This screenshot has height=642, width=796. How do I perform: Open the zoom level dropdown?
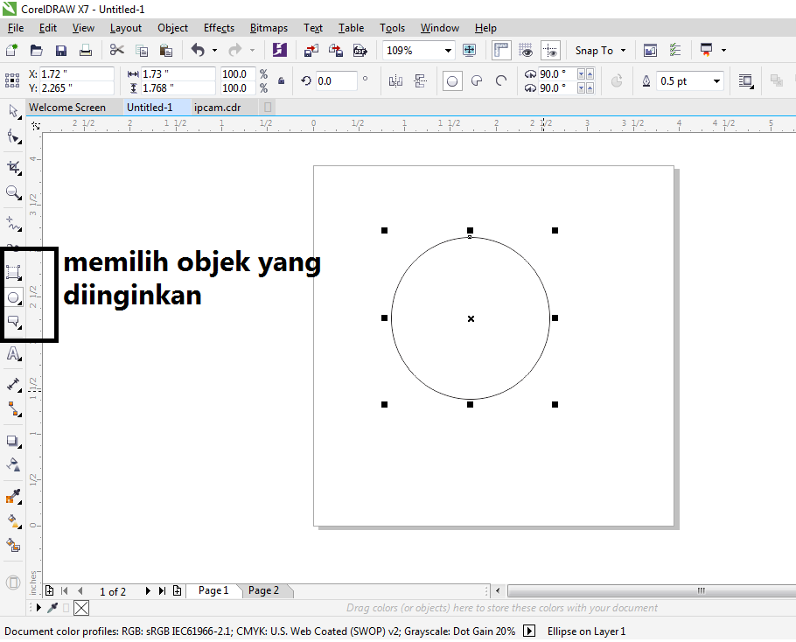448,50
